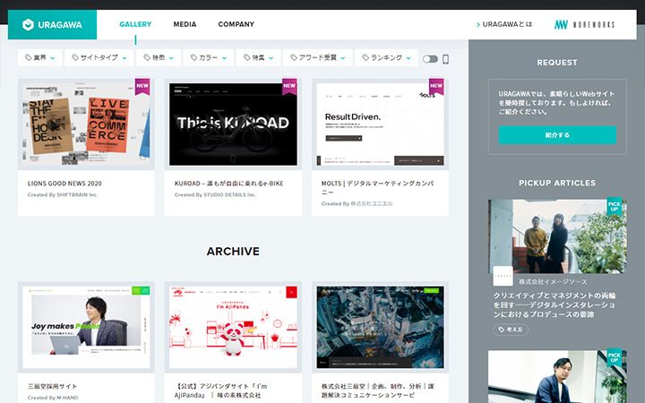
Task: Click the PICKUP ARTICLES heading
Action: (x=557, y=183)
